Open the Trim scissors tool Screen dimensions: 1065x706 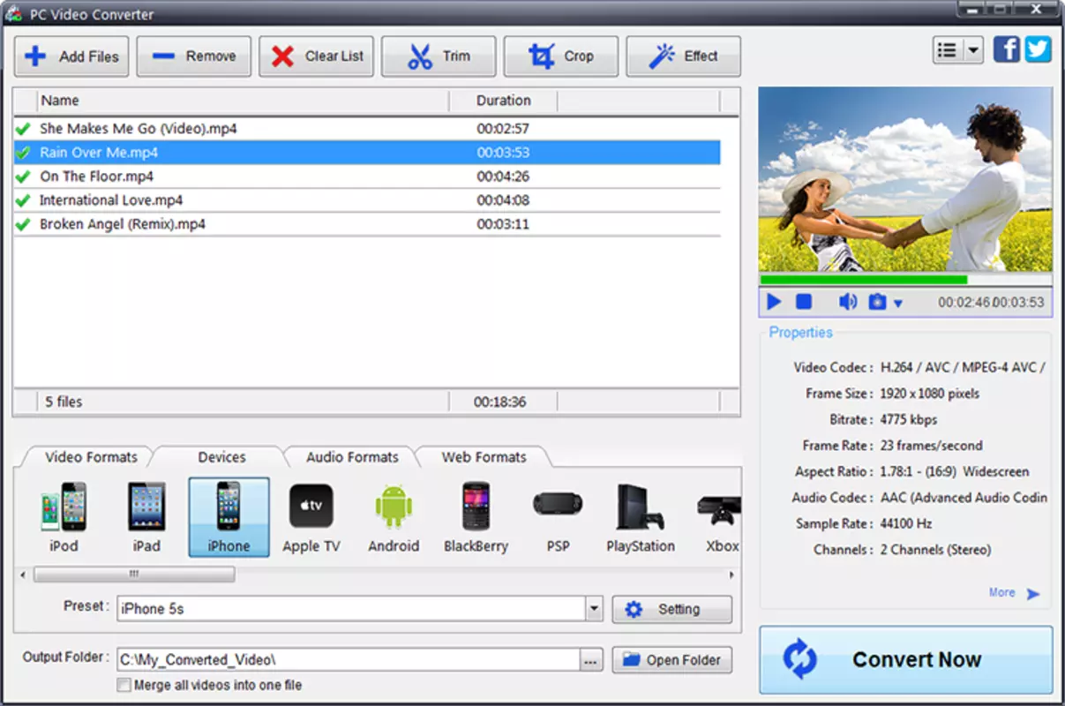pyautogui.click(x=439, y=56)
